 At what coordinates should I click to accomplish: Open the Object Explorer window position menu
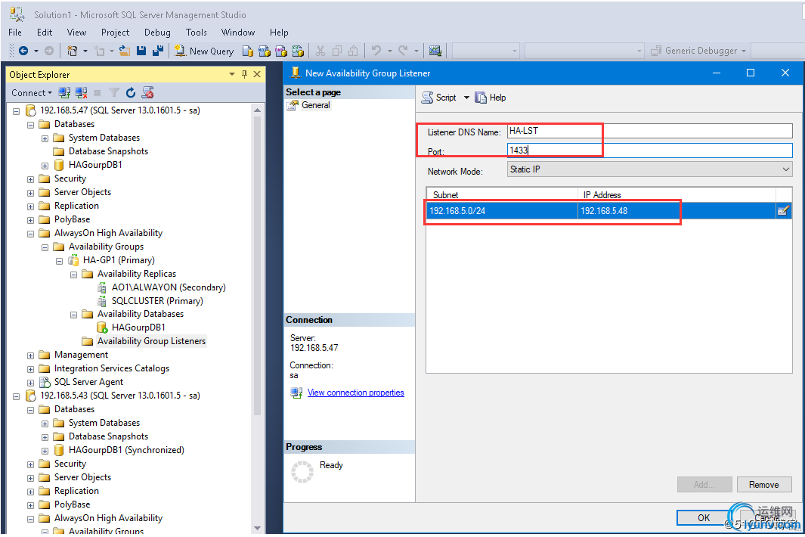point(232,75)
